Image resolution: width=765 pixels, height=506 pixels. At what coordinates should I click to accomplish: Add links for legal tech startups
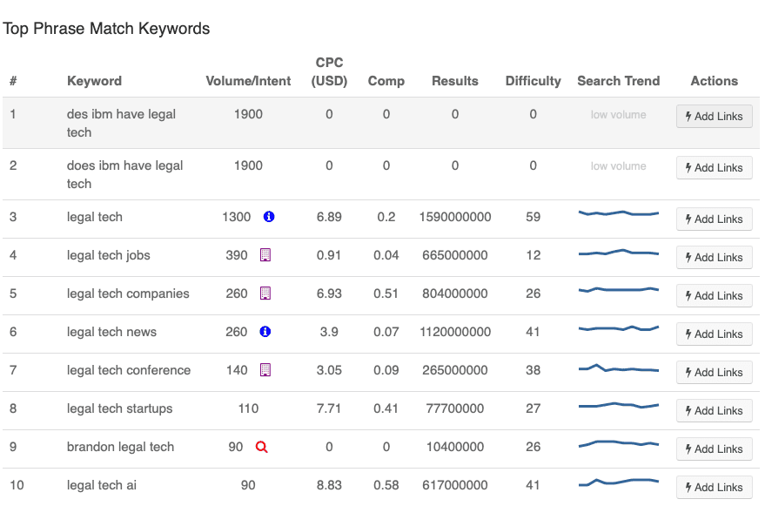(x=714, y=411)
